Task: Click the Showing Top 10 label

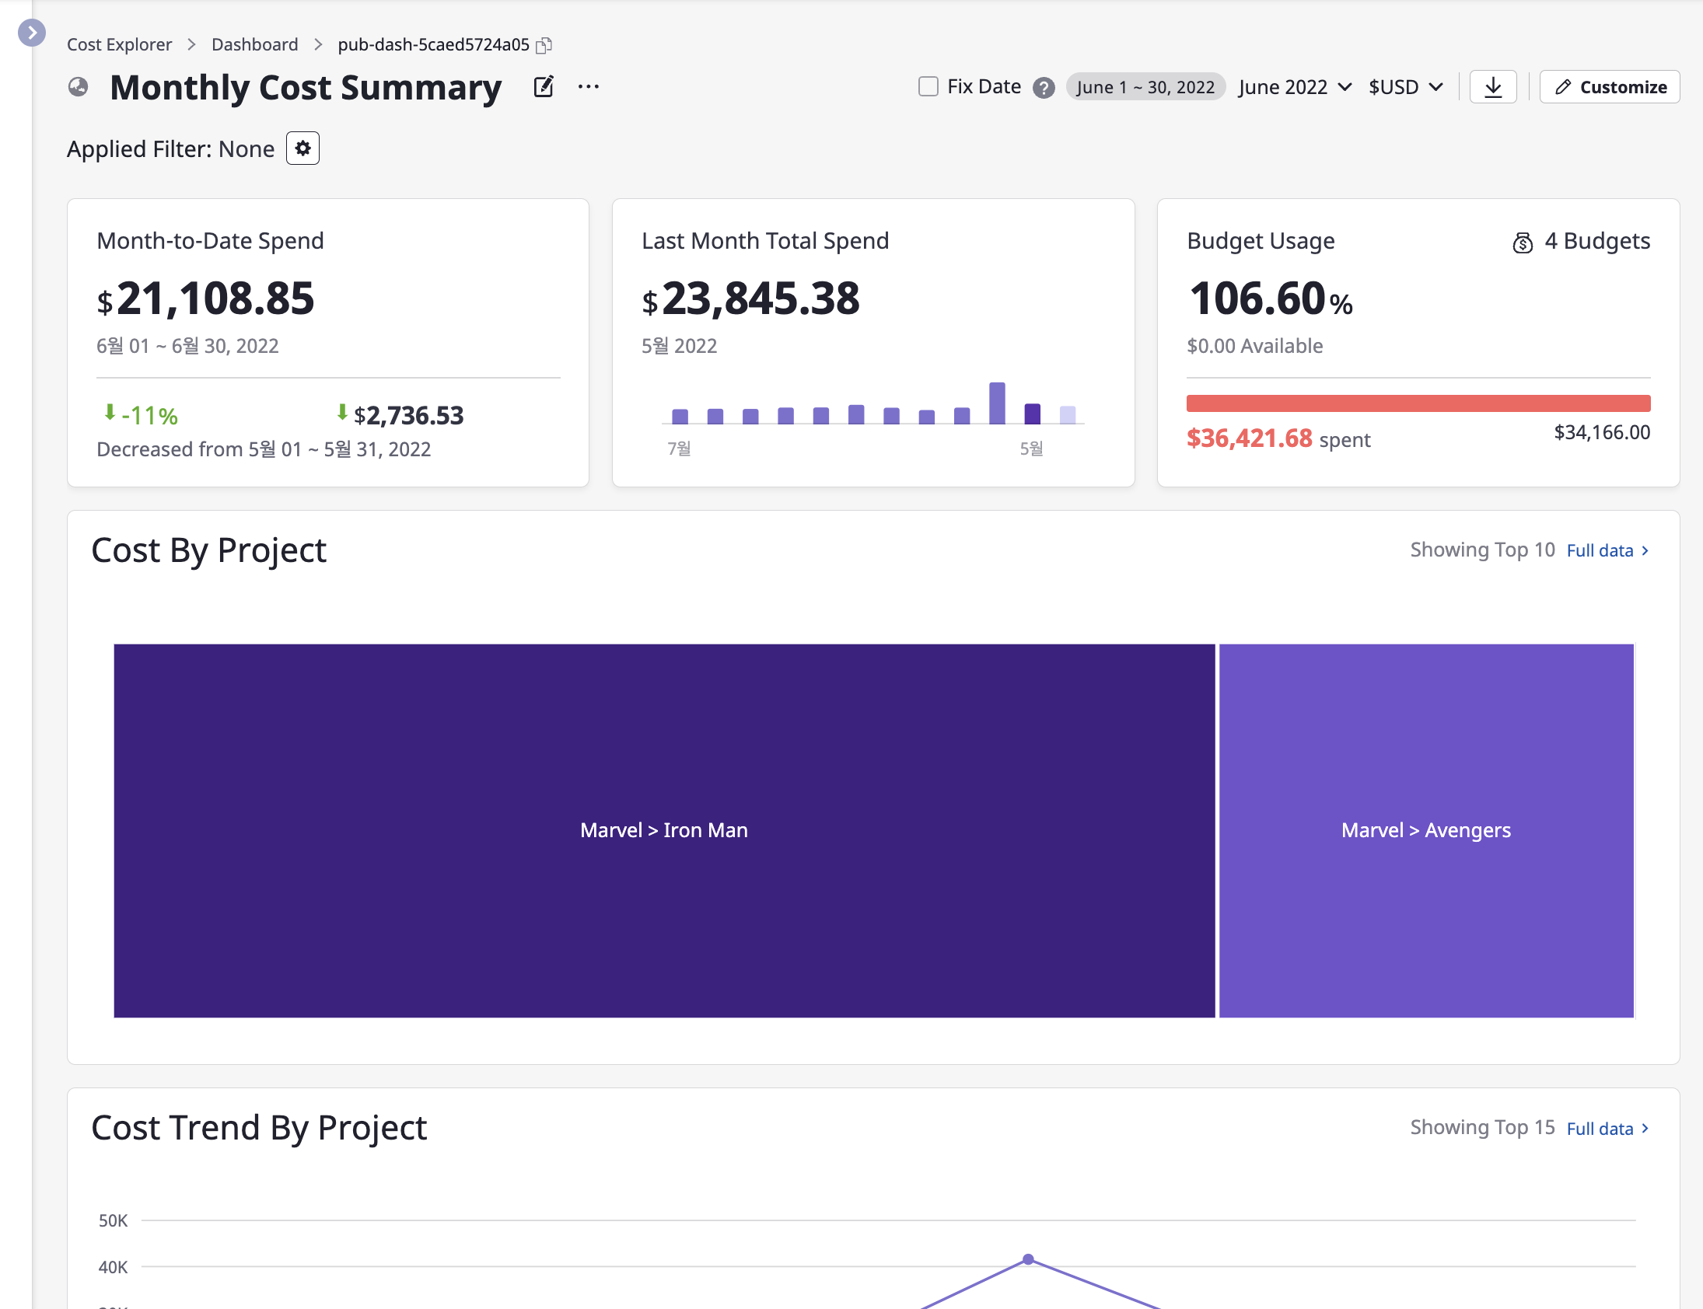Action: click(1481, 550)
